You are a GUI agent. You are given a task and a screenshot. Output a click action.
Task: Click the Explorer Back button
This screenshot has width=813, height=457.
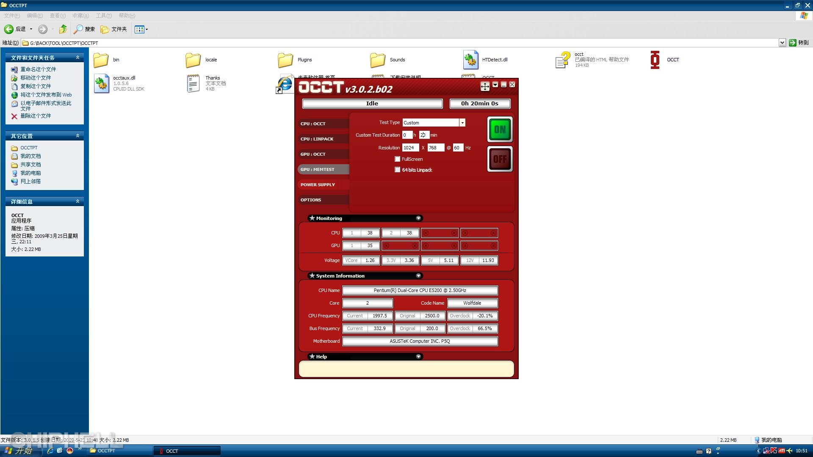(15, 29)
